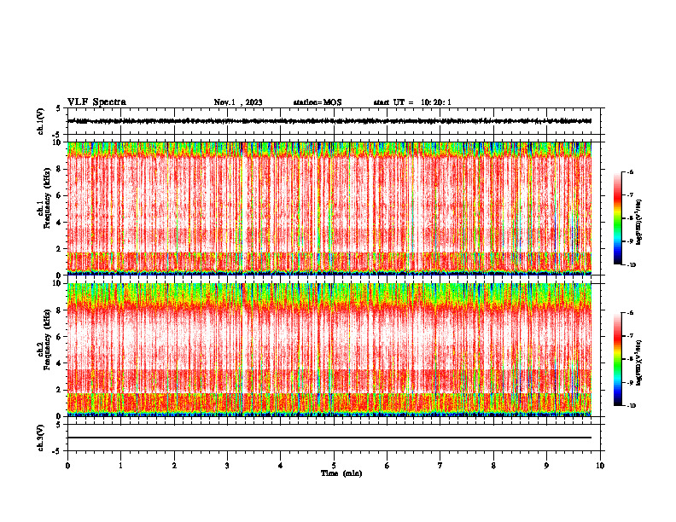Click inside the ch.1 spectrogram panel
This screenshot has height=522, width=676.
(x=329, y=208)
